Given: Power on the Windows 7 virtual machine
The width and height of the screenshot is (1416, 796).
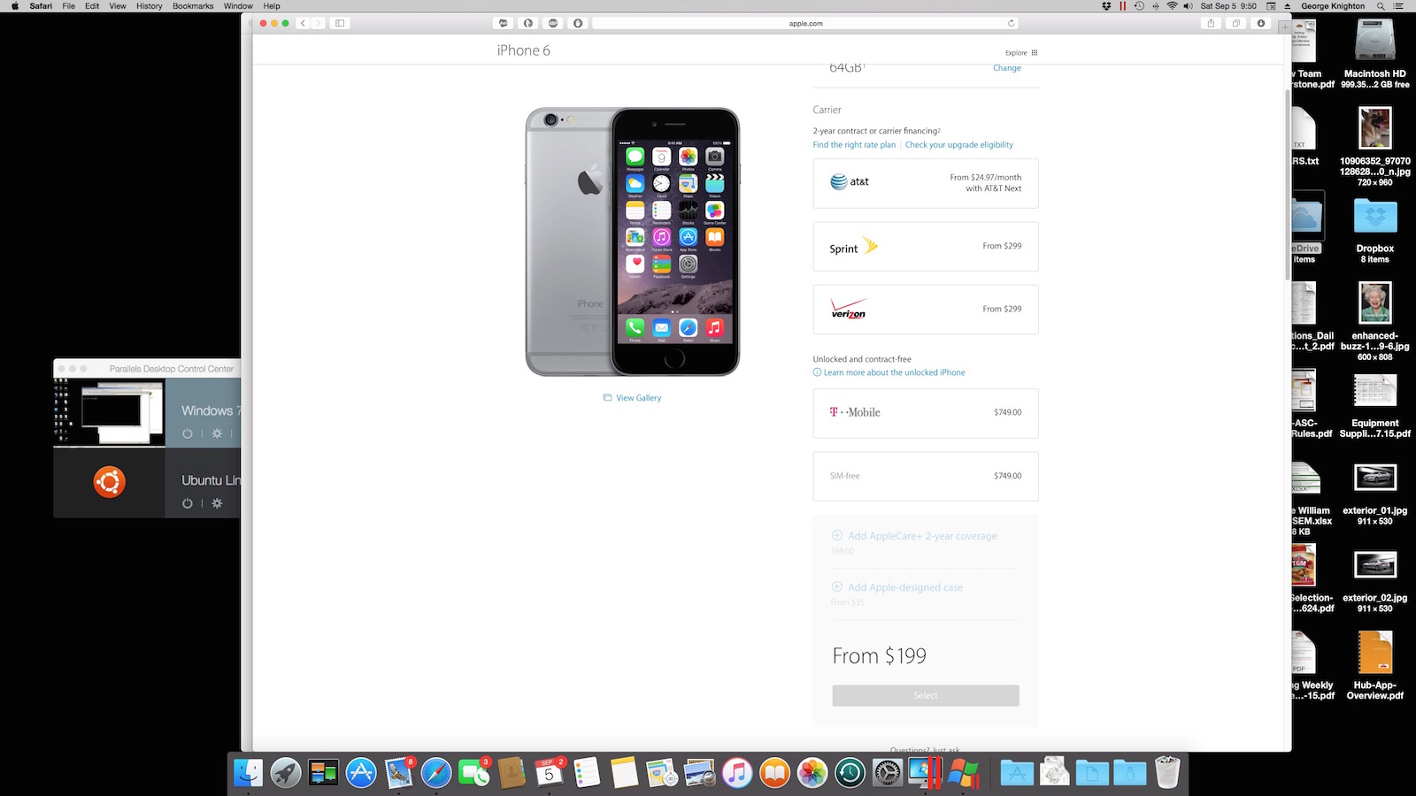Looking at the screenshot, I should coord(188,433).
